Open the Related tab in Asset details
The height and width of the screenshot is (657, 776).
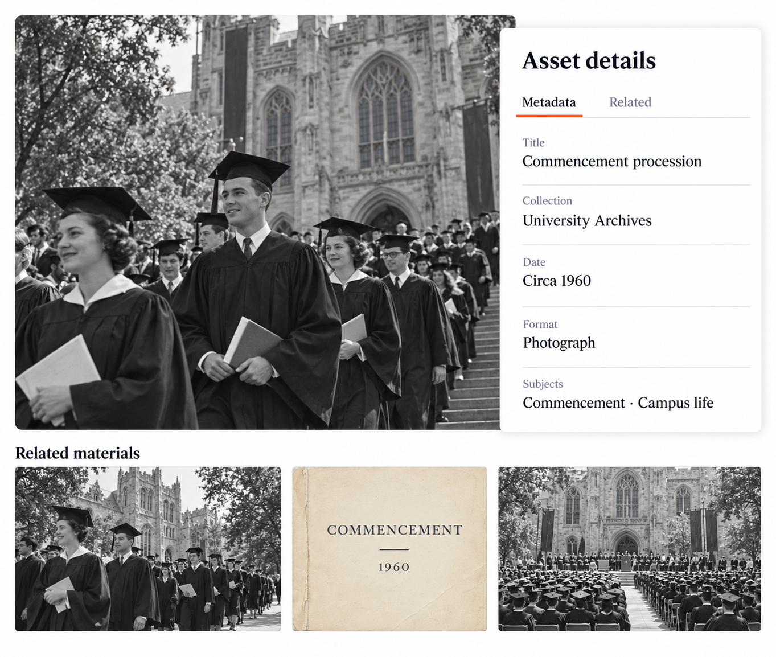pyautogui.click(x=630, y=102)
